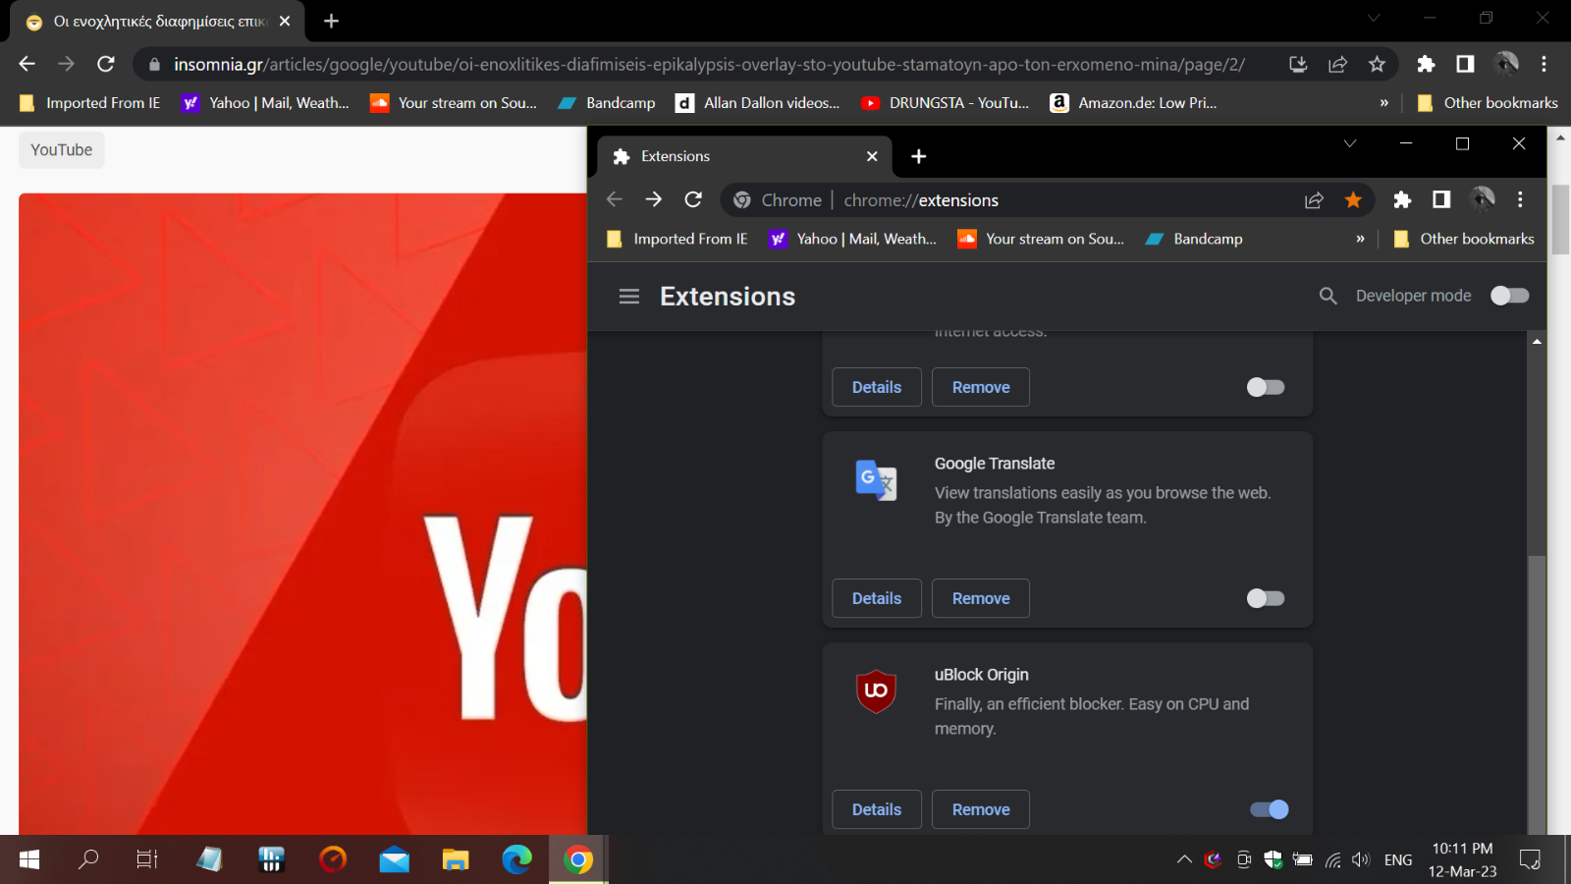
Task: Enable the Google Translate extension toggle
Action: pos(1266,598)
